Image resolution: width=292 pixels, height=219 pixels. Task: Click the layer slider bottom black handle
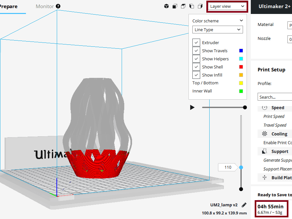coord(241,189)
